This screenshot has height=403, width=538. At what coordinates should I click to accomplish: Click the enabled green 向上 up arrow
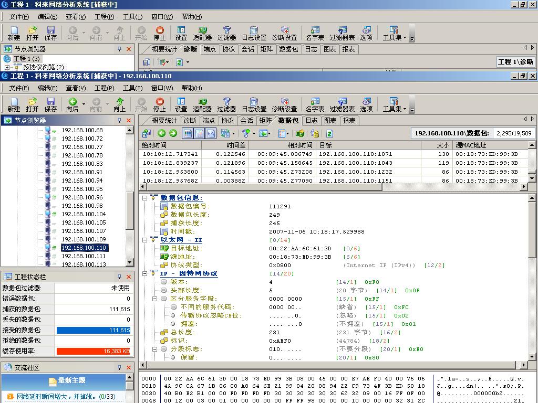(x=120, y=104)
